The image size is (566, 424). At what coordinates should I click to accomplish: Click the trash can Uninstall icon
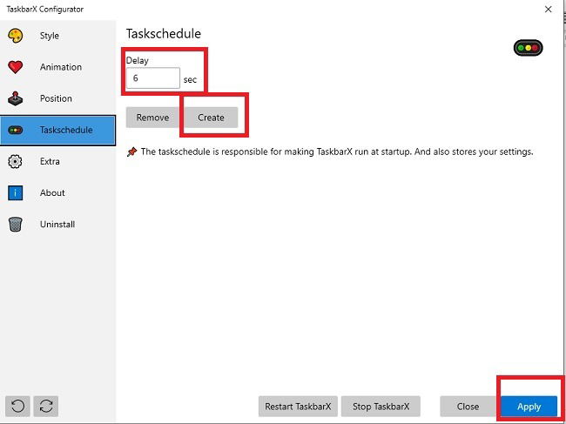click(x=15, y=224)
